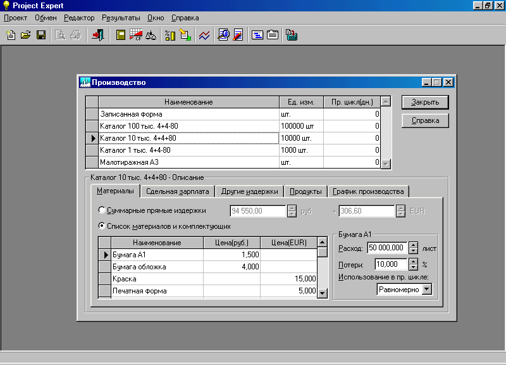
Task: Click the clipboard card toolbar icon
Action: (x=273, y=35)
